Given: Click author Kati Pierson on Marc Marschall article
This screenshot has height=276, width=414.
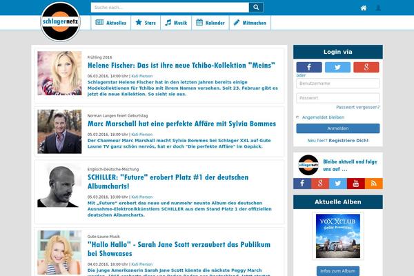Looking at the screenshot, I should pos(141,135).
